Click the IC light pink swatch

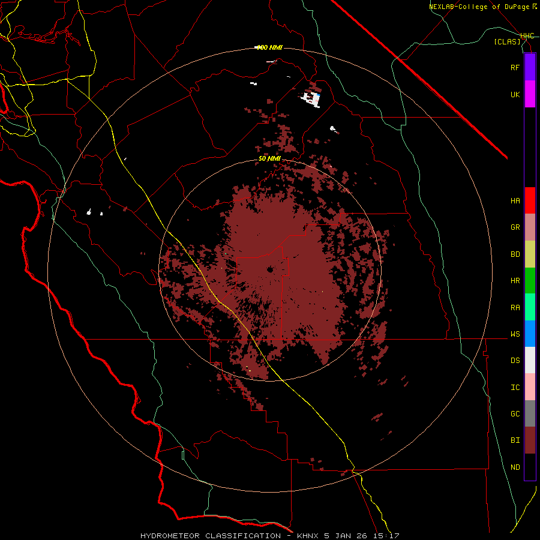click(x=530, y=387)
